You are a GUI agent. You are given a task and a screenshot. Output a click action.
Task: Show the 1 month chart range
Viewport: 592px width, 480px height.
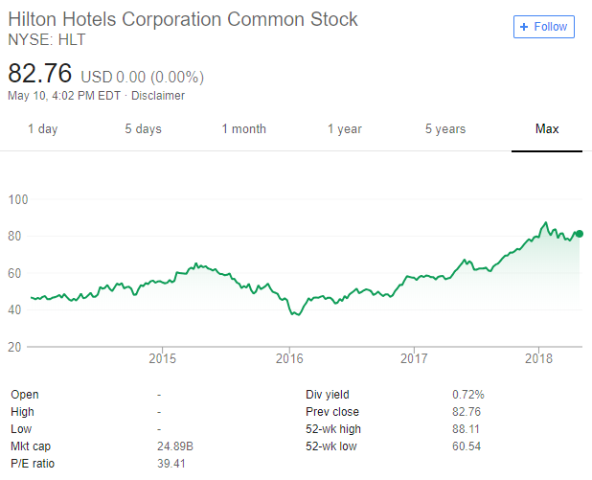click(x=243, y=129)
